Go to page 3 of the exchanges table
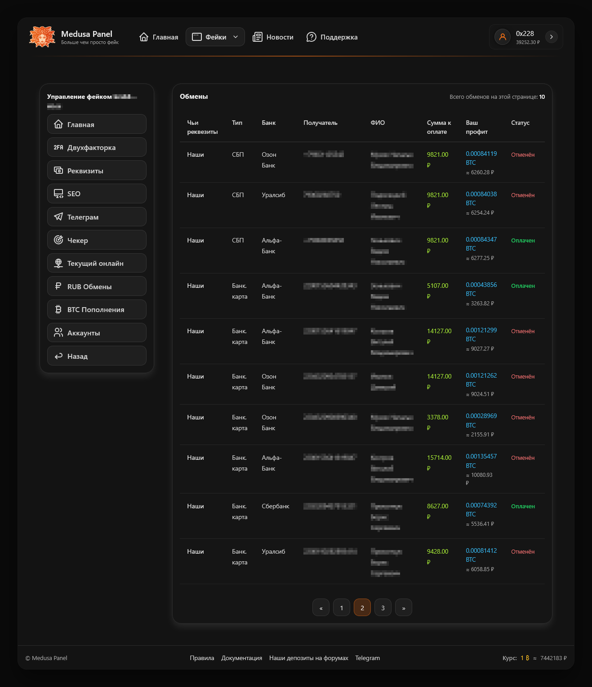The image size is (592, 687). pos(383,608)
